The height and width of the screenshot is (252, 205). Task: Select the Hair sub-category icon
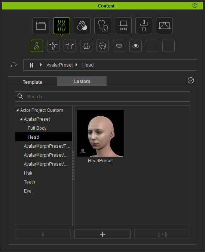(x=102, y=46)
